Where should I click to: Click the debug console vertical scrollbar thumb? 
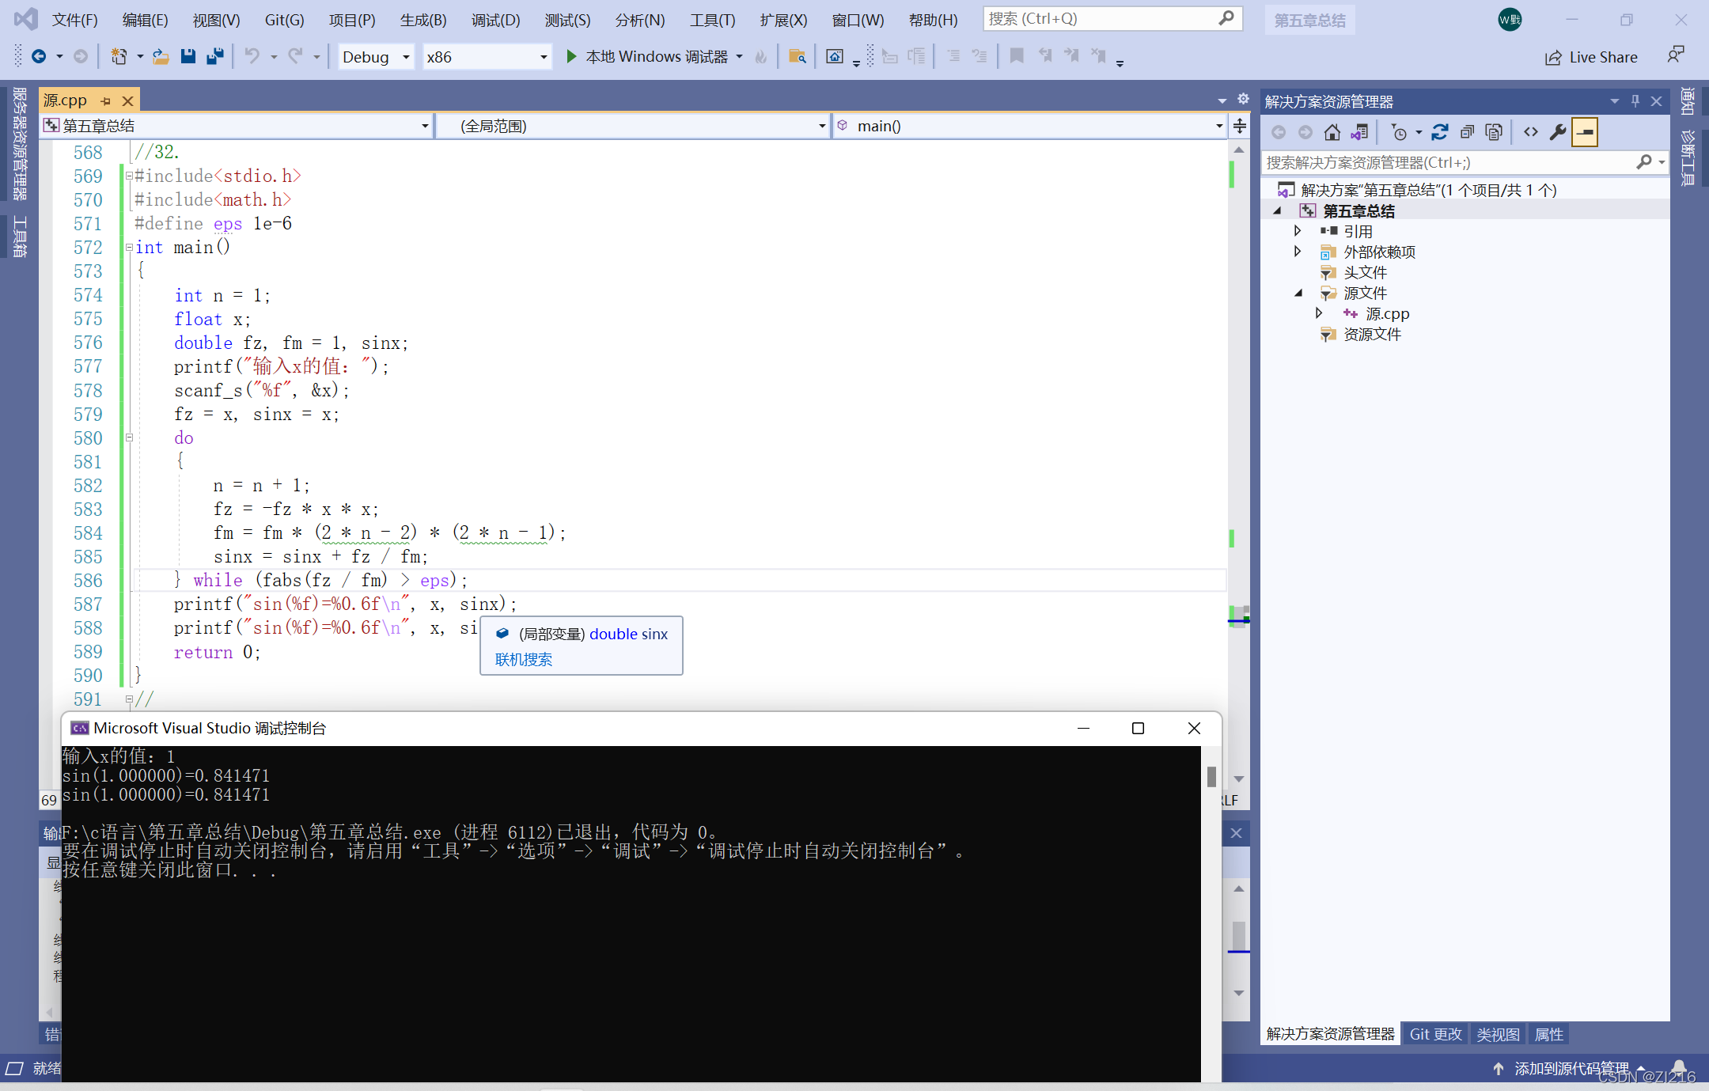click(x=1211, y=776)
